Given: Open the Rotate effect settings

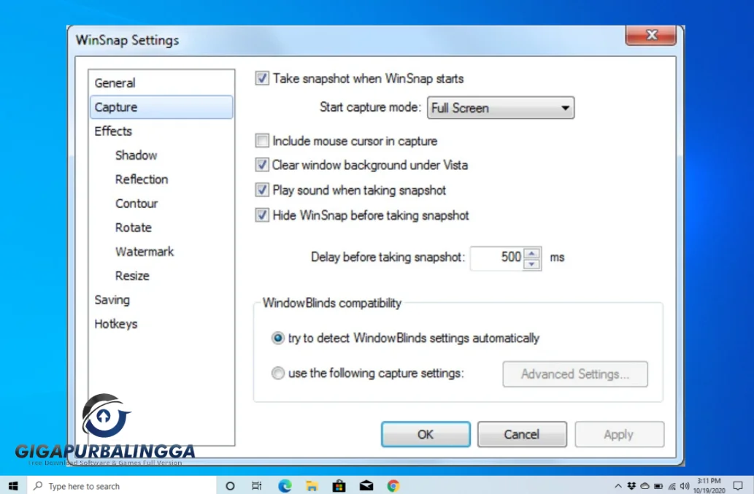Looking at the screenshot, I should click(x=133, y=227).
